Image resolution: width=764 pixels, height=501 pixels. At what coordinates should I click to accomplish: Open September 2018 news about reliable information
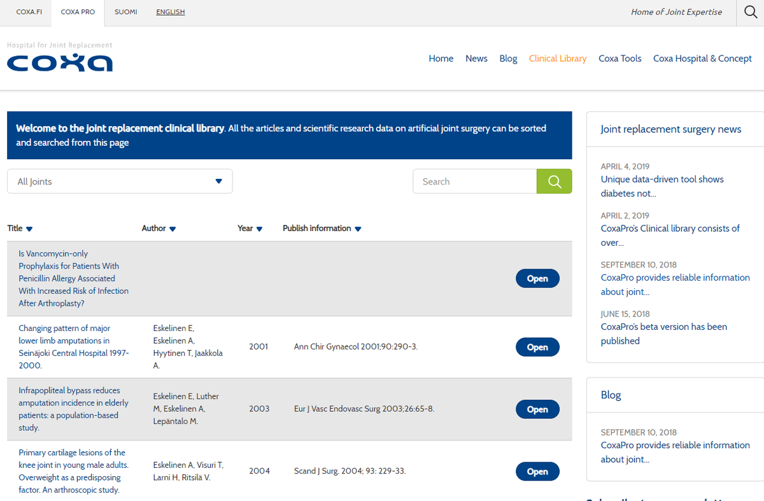click(676, 285)
